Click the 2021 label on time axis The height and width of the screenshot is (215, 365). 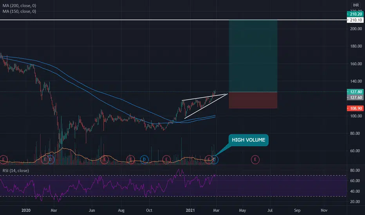pos(190,210)
